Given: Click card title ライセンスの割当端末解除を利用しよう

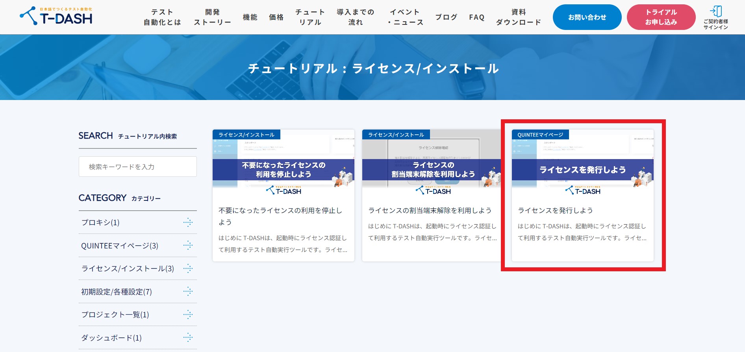Looking at the screenshot, I should pos(430,211).
